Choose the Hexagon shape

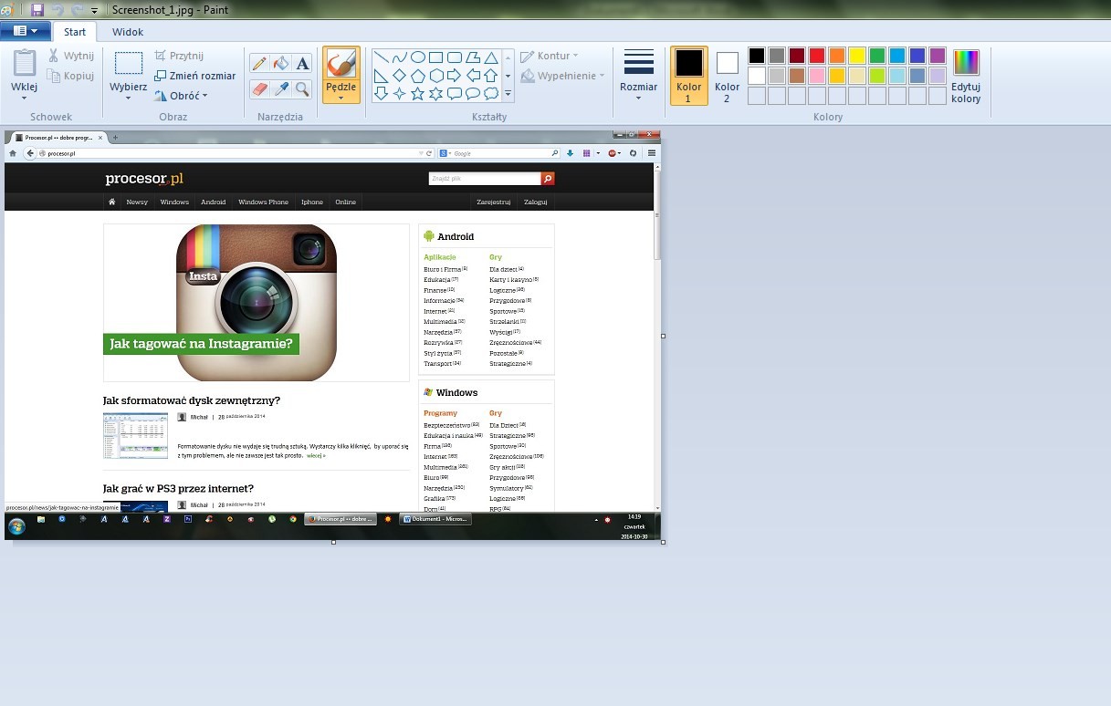click(436, 76)
